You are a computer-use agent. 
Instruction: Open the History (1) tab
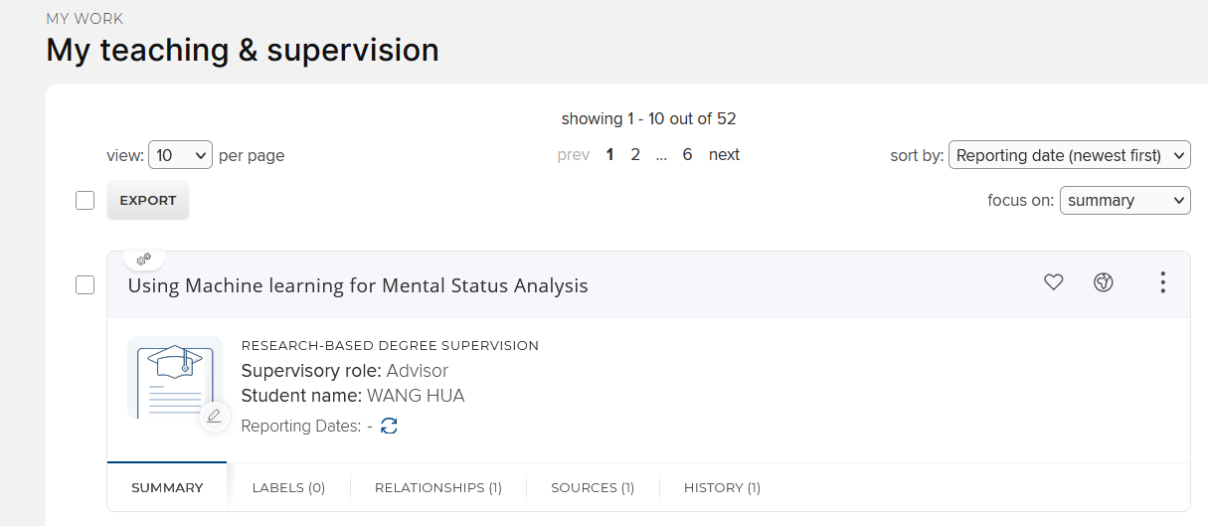pos(722,487)
